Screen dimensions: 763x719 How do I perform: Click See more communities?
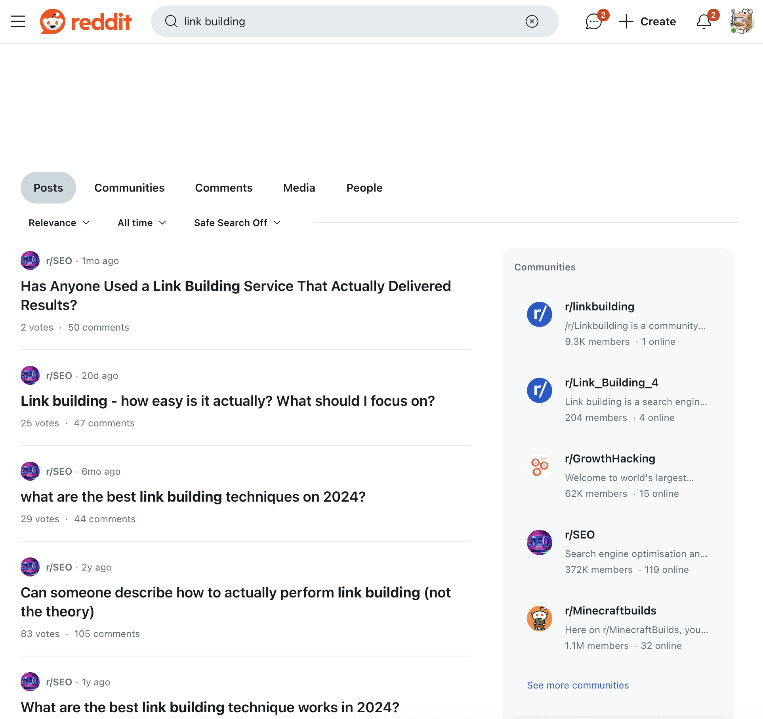(578, 685)
